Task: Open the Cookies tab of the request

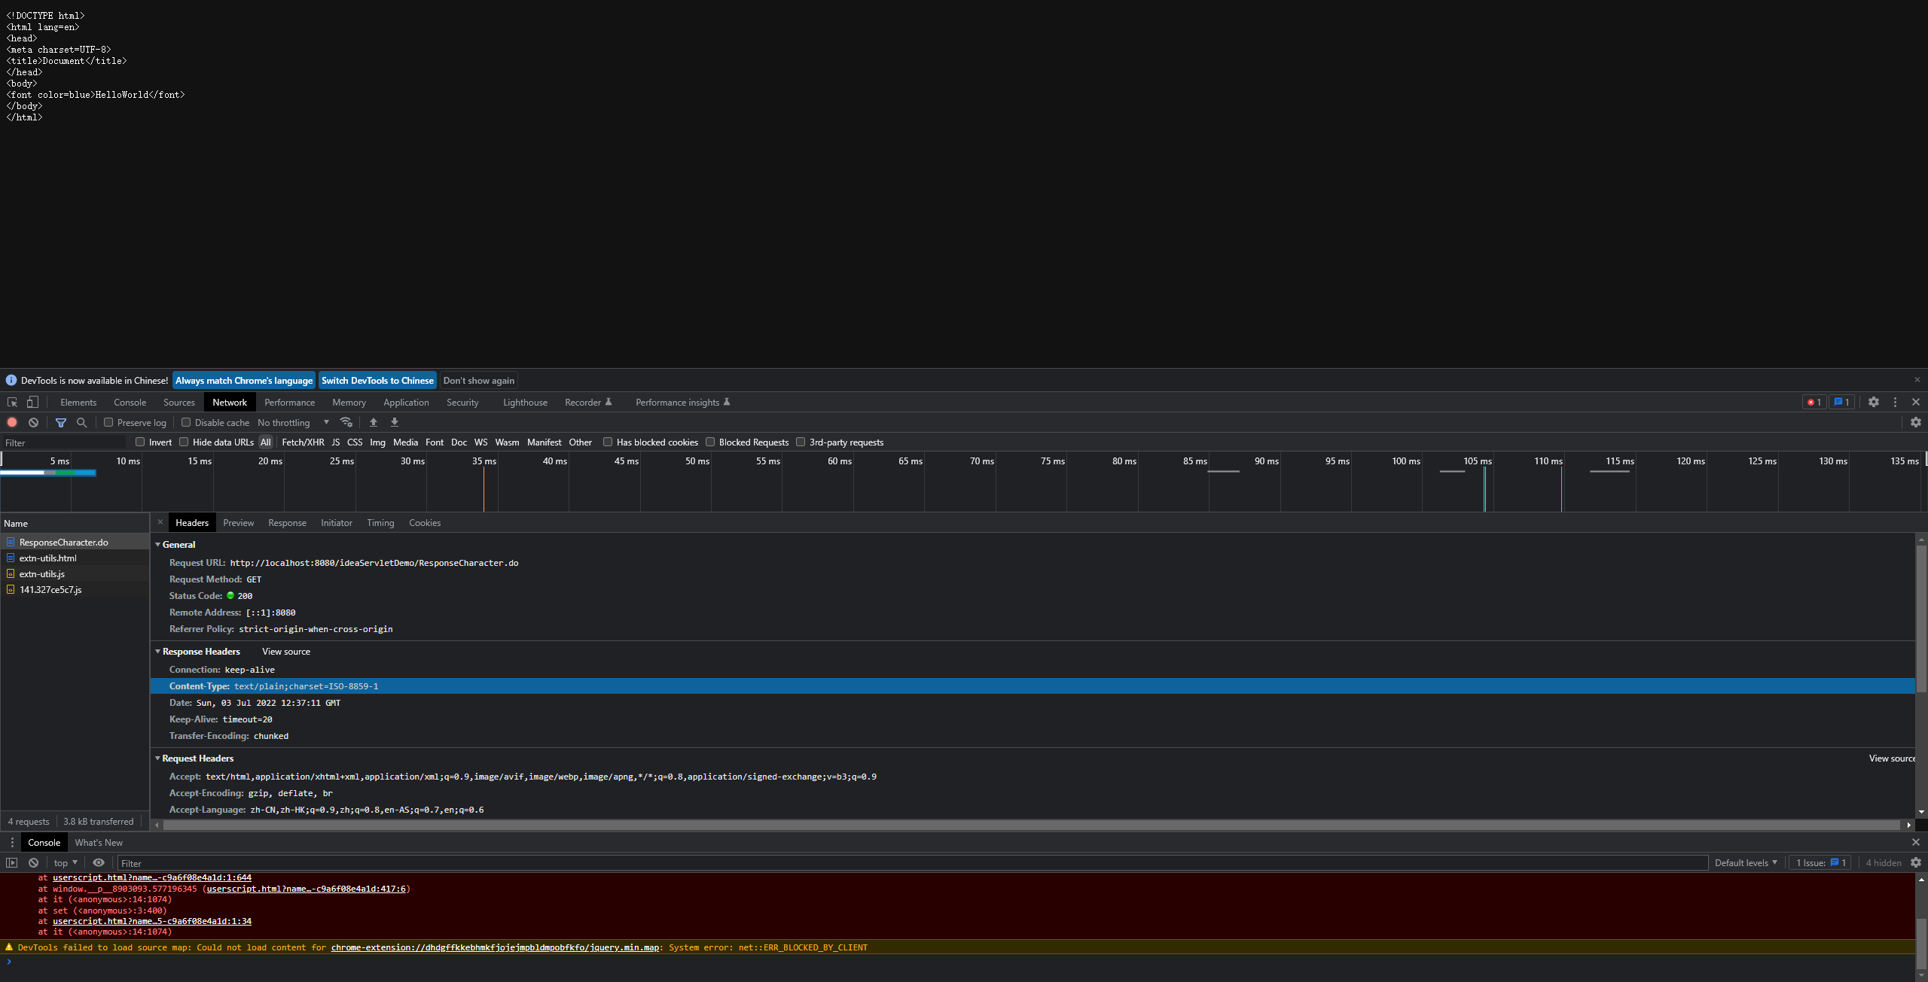Action: click(425, 523)
